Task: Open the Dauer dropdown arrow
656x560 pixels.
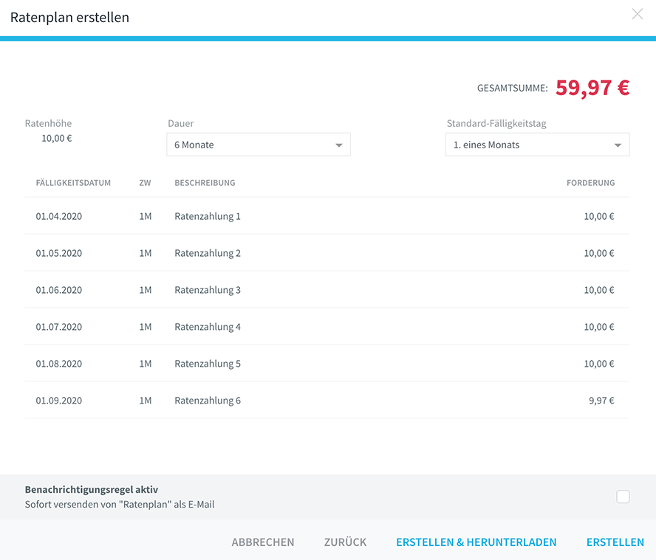Action: 339,145
